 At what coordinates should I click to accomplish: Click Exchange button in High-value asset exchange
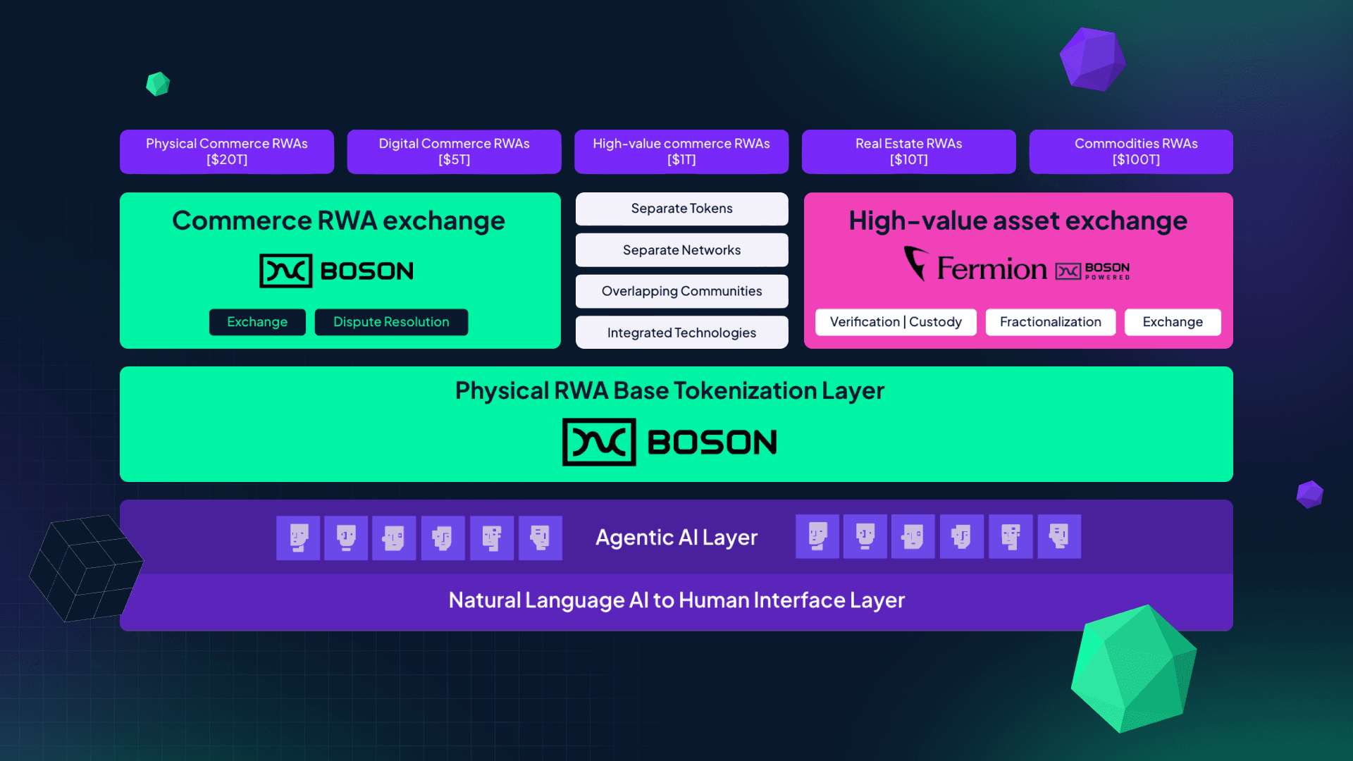(1173, 322)
